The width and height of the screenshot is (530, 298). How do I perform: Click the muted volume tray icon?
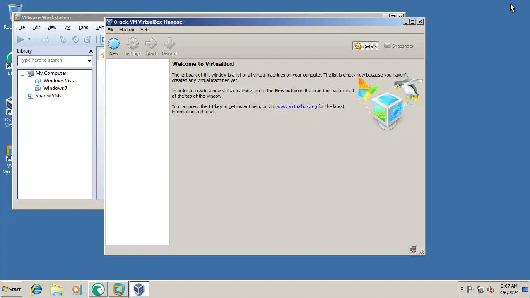click(491, 289)
